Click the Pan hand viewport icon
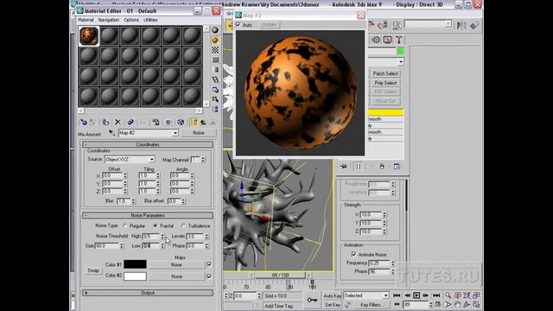Image resolution: width=553 pixels, height=311 pixels. 457,304
